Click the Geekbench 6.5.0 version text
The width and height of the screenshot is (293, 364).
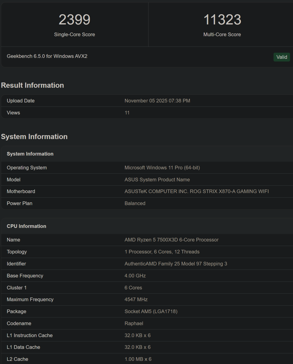pyautogui.click(x=47, y=56)
